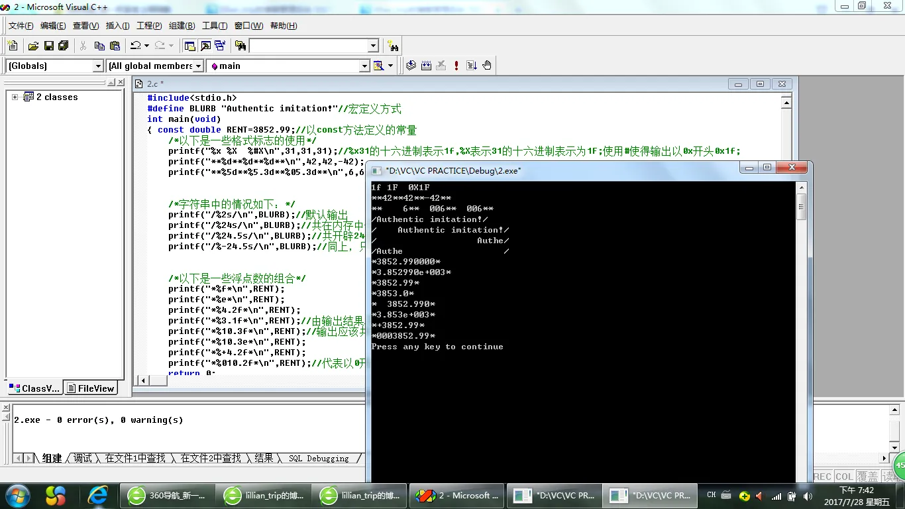Click the CH input language indicator
Image resolution: width=905 pixels, height=509 pixels.
(x=711, y=495)
